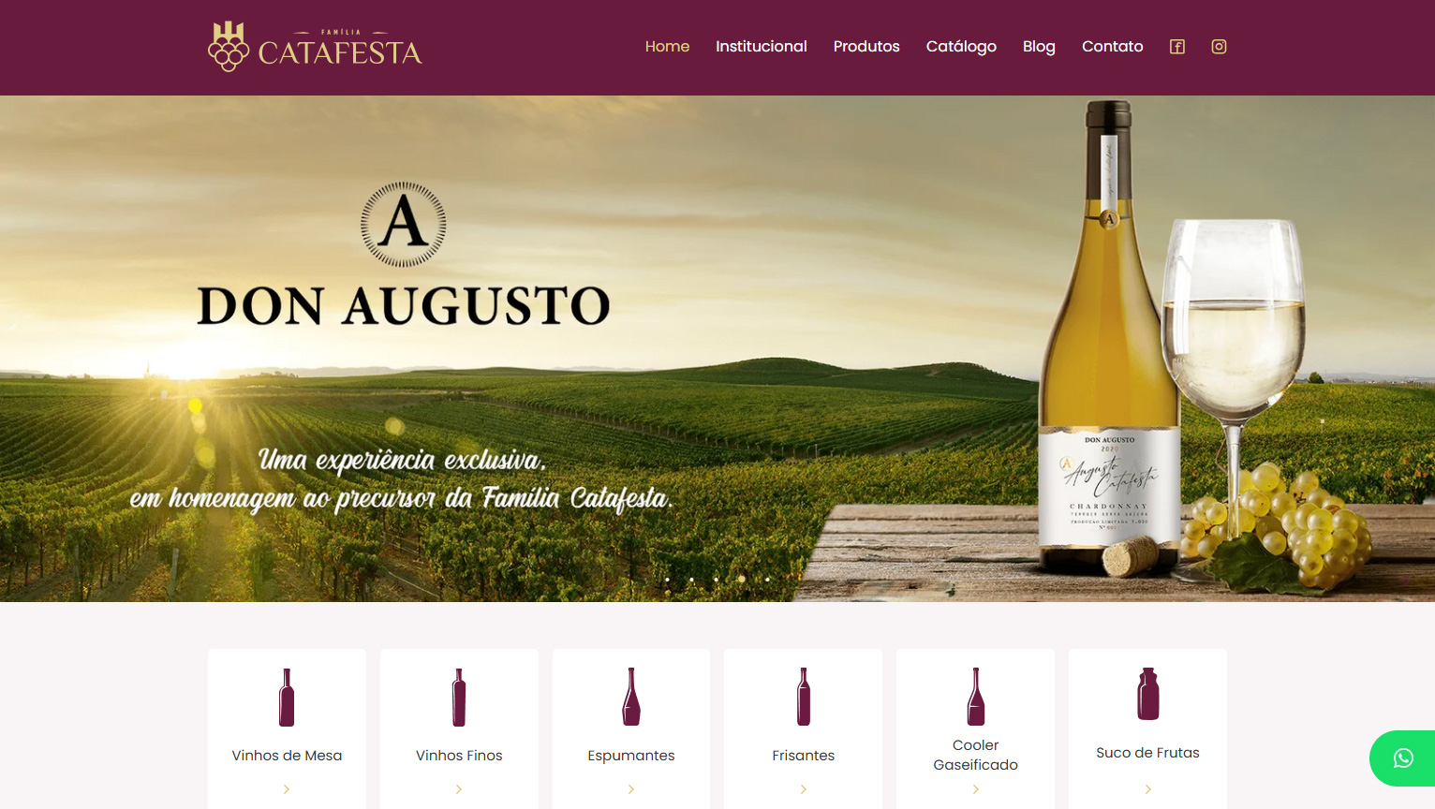The width and height of the screenshot is (1435, 809).
Task: Expand arrow under Suco de Frutas
Action: coord(1148,789)
